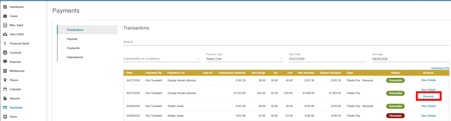451x121 pixels.
Task: Click the Misc Sales grid icon
Action: (5, 25)
